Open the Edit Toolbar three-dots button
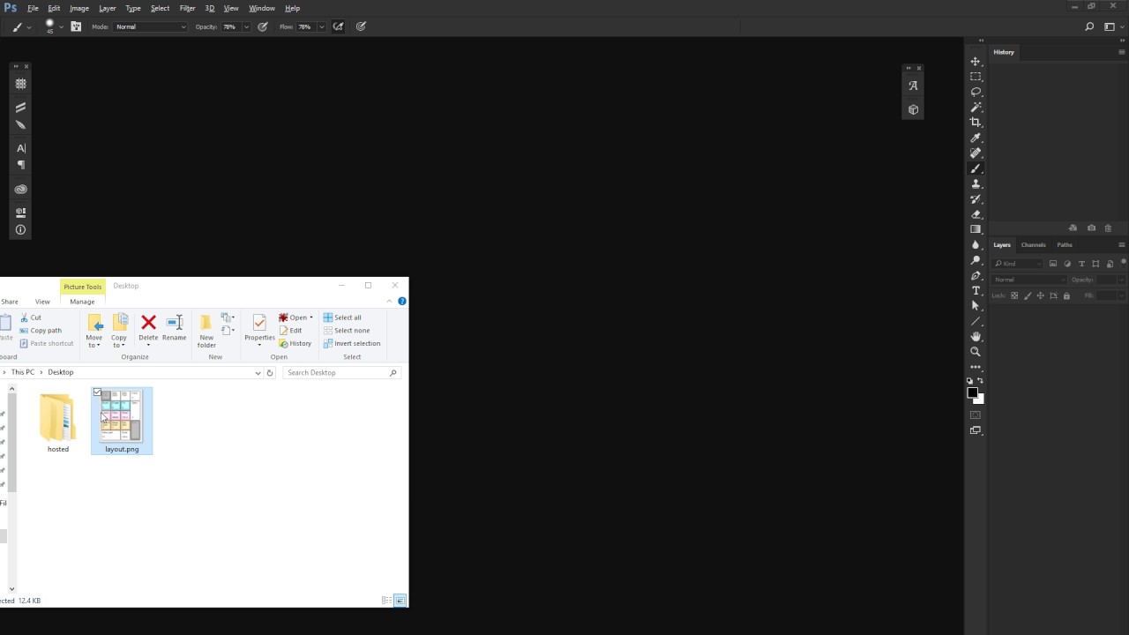Image resolution: width=1129 pixels, height=635 pixels. [x=976, y=367]
